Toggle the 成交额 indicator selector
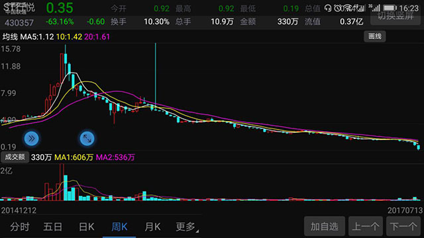 click(15, 157)
